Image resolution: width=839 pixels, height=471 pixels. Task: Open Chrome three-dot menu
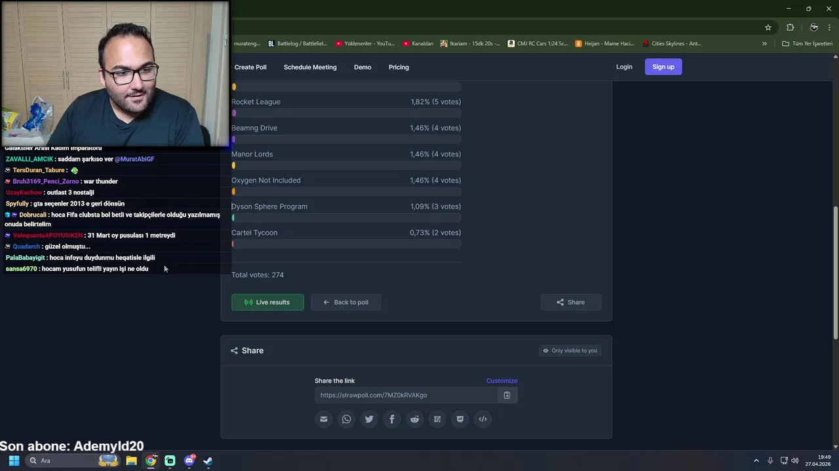(830, 27)
